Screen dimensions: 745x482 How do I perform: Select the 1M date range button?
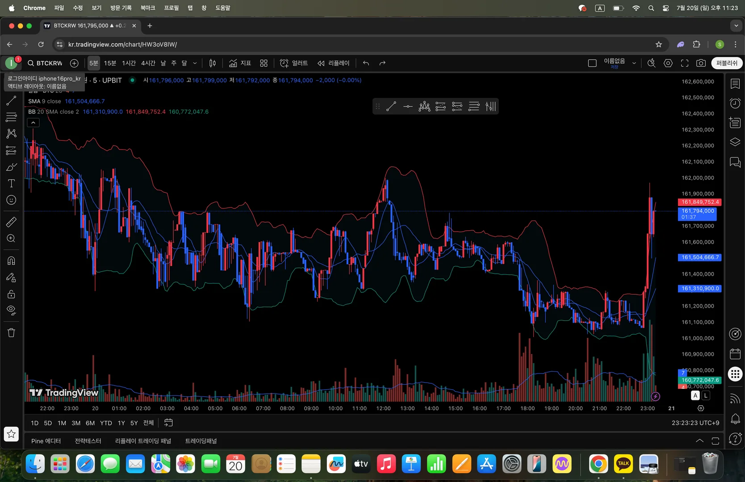click(x=62, y=423)
